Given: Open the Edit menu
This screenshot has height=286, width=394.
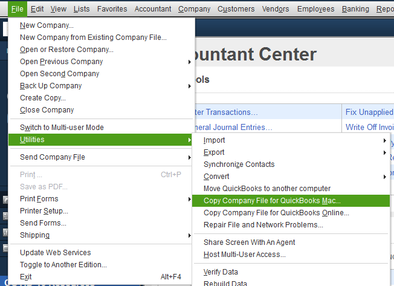Looking at the screenshot, I should [x=37, y=9].
